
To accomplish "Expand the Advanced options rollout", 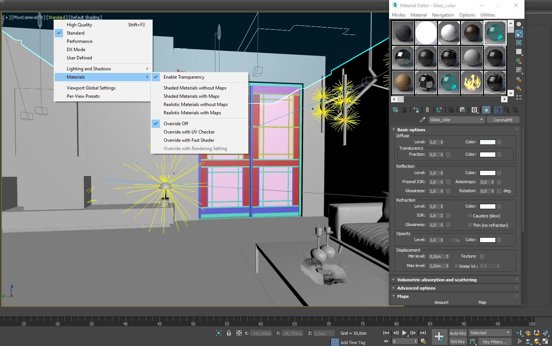I will (416, 288).
